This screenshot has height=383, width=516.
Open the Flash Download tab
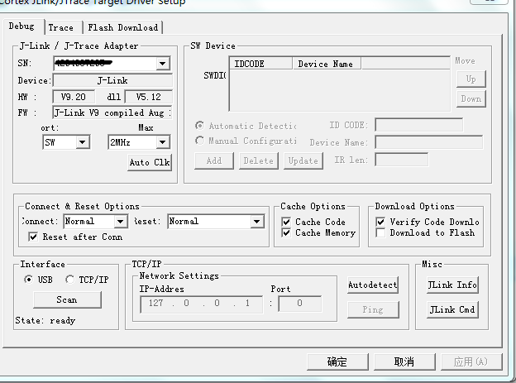point(122,27)
